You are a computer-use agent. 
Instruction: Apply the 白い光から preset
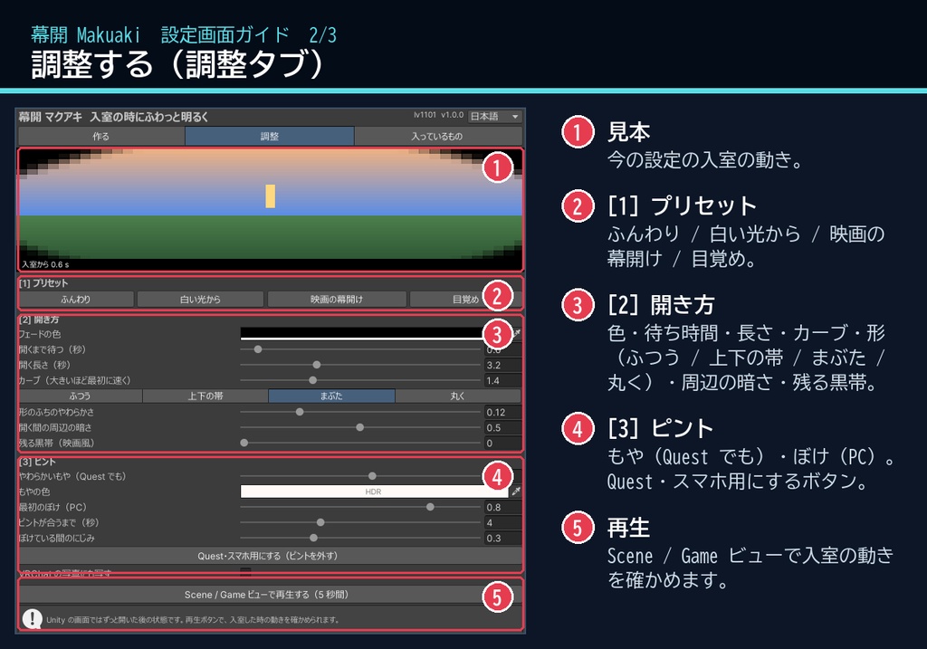point(200,299)
